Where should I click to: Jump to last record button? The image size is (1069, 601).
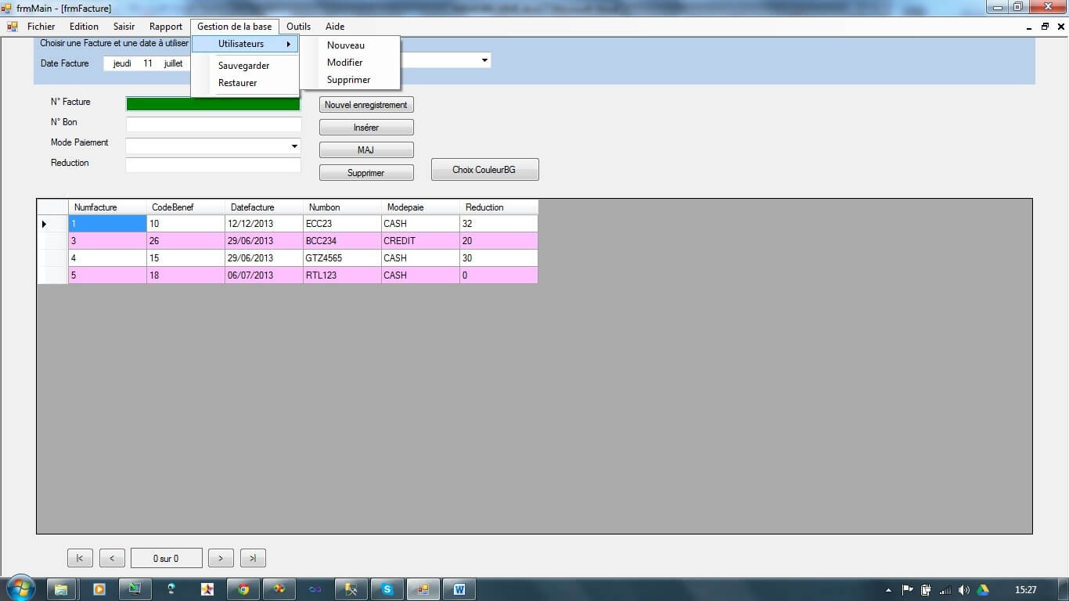tap(253, 558)
